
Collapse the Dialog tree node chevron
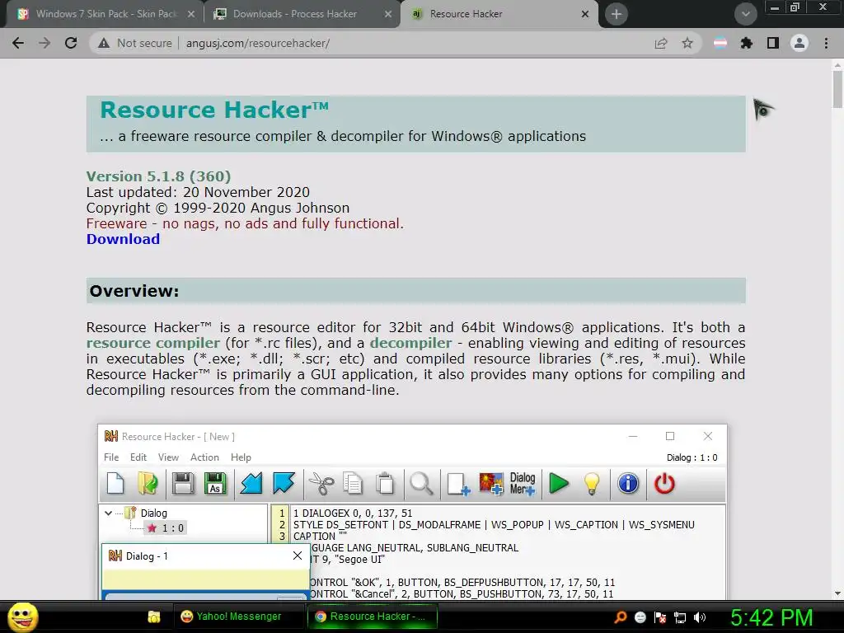pos(108,513)
